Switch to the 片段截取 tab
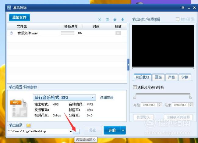198x143 pixels. pos(143,77)
